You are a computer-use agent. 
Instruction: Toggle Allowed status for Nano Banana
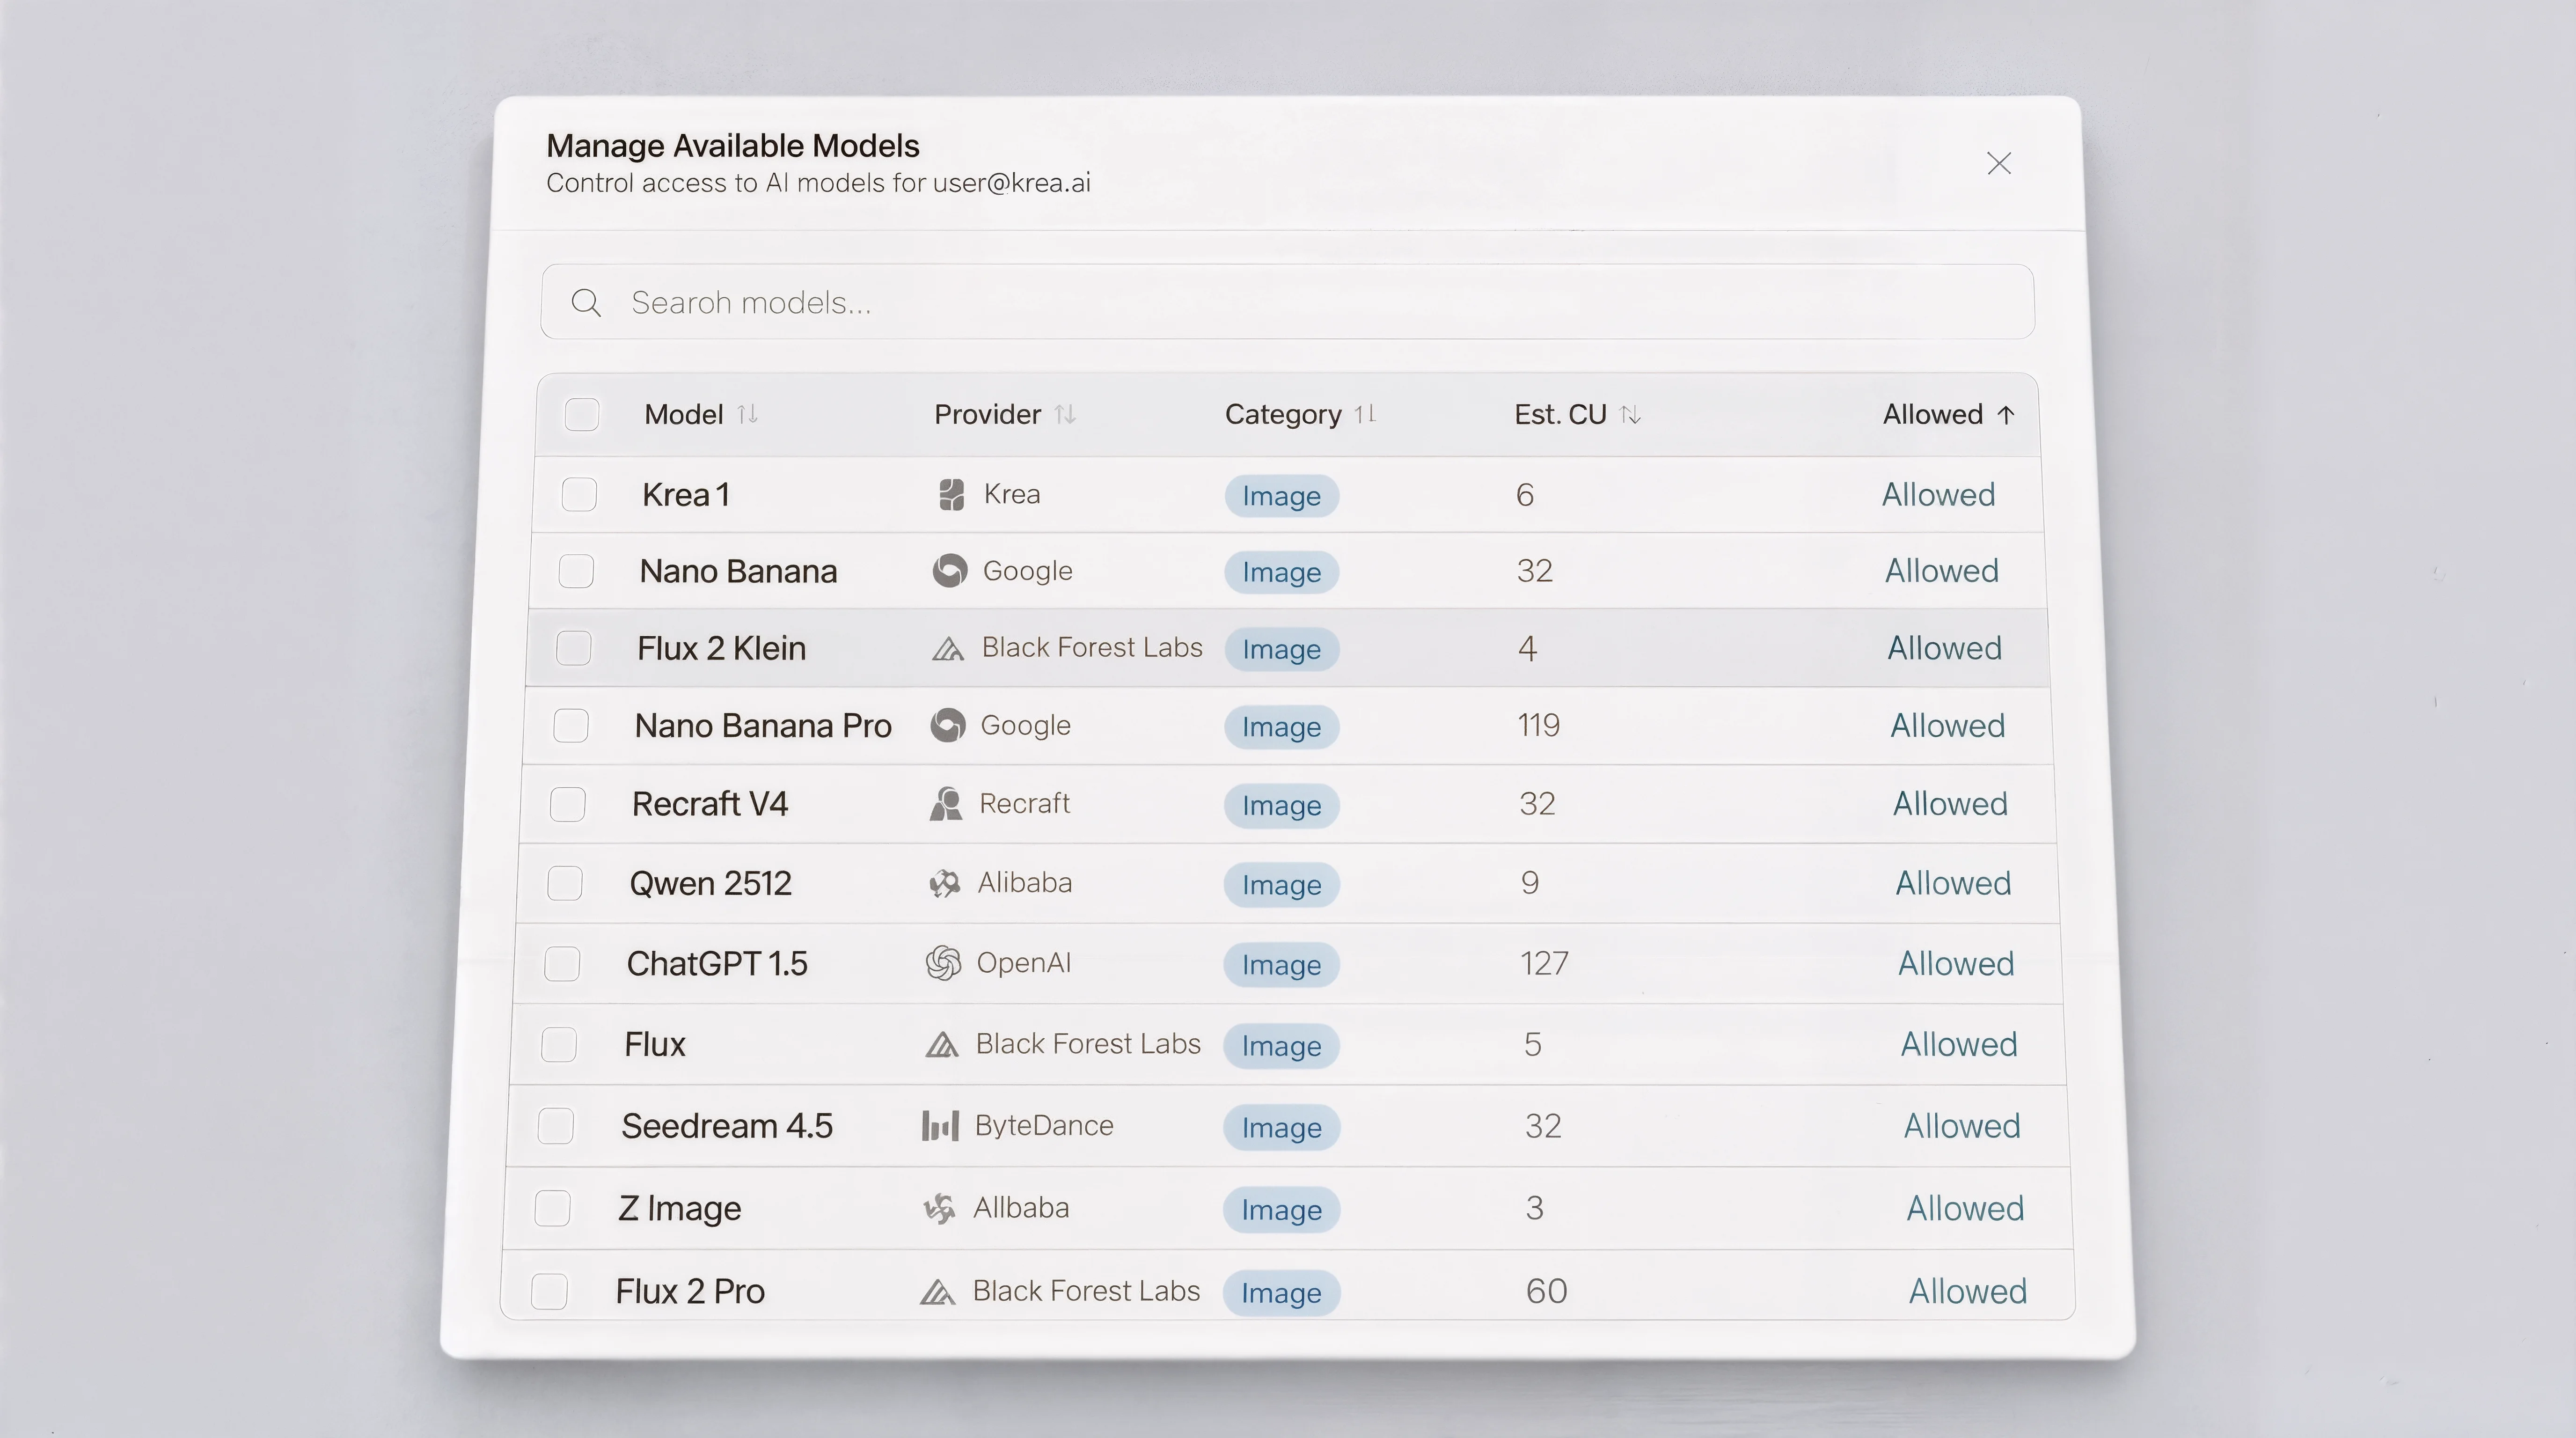coord(1942,571)
